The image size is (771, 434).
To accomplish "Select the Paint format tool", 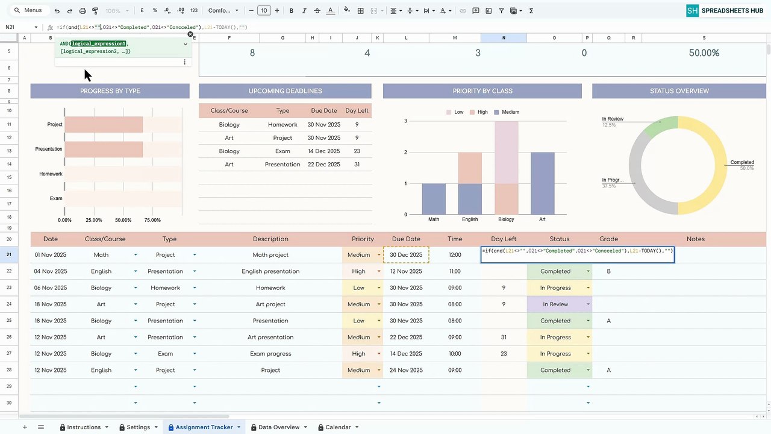I will click(95, 11).
